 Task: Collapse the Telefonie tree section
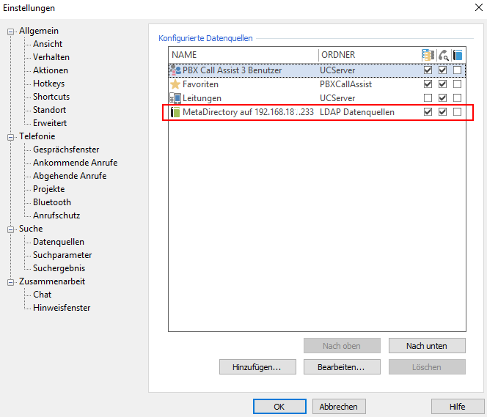(x=11, y=137)
